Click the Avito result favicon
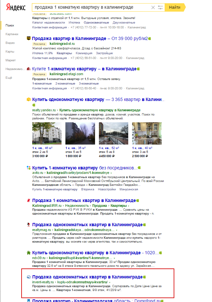The width and height of the screenshot is (212, 302). pos(28,167)
